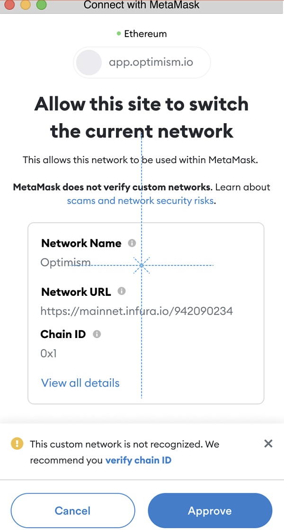Dismiss the unrecognized network warning banner

tap(268, 444)
